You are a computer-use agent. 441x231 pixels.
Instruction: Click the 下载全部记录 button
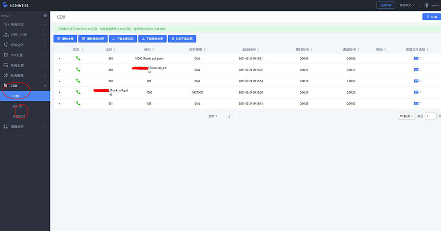(x=123, y=39)
